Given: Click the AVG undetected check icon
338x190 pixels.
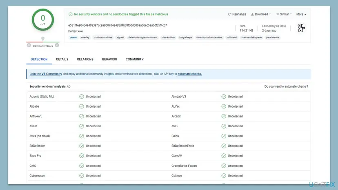Looking at the screenshot, I should coord(224,126).
